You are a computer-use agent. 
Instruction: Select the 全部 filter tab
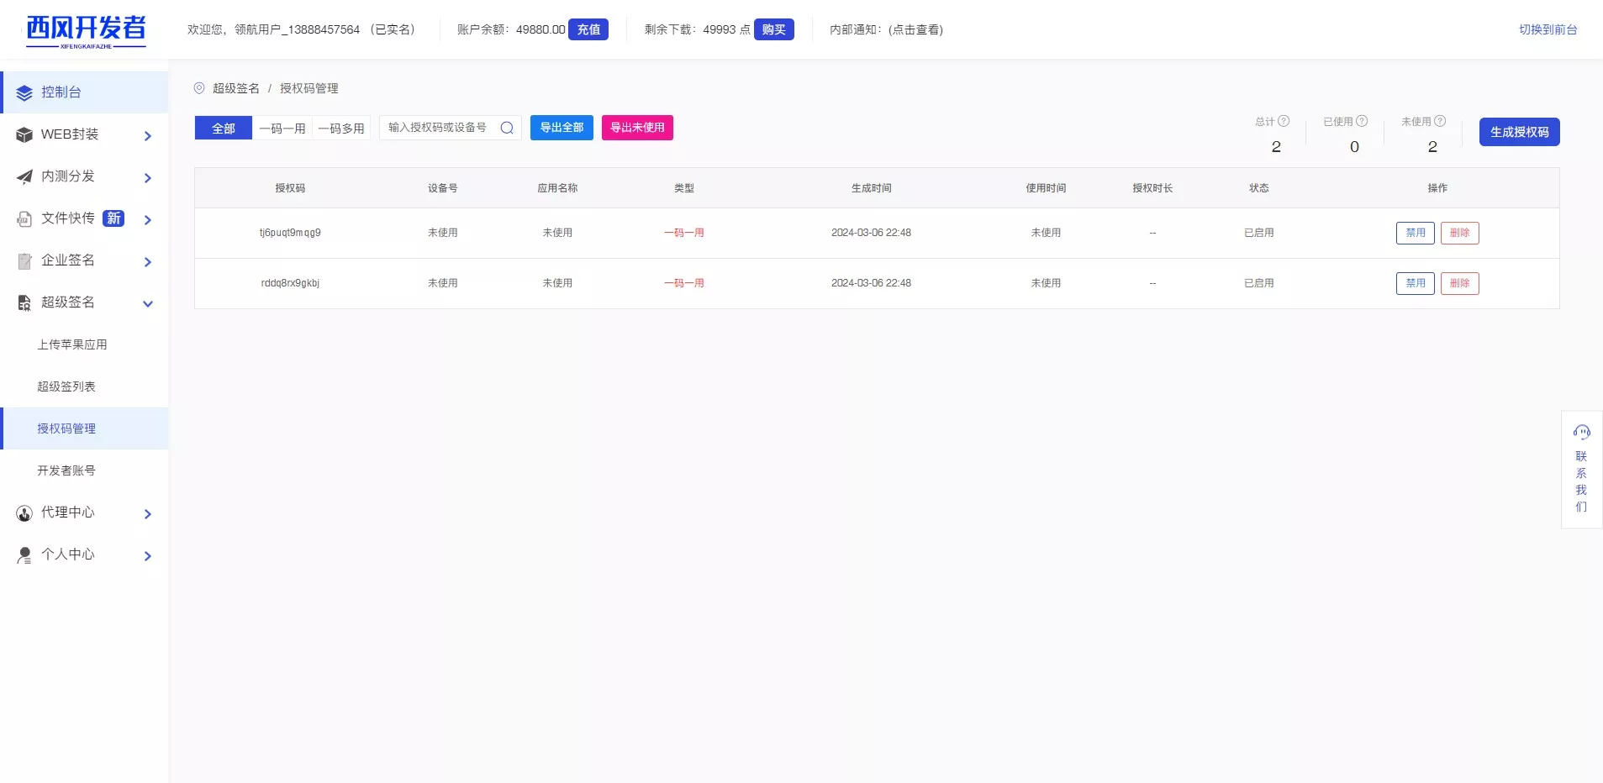pyautogui.click(x=224, y=129)
